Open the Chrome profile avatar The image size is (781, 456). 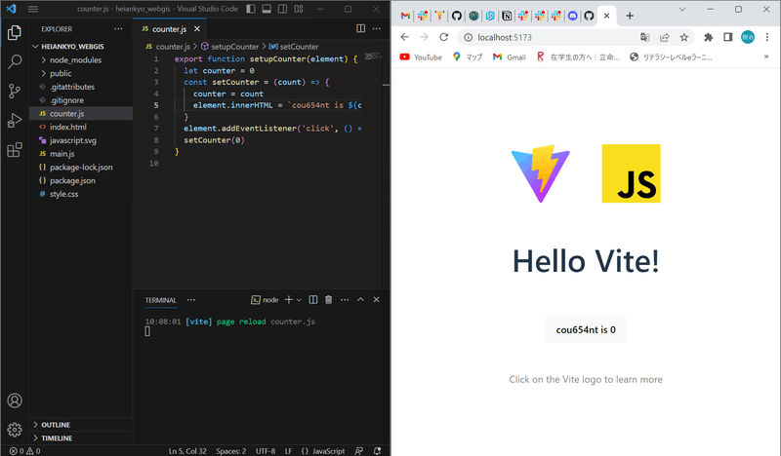click(748, 37)
